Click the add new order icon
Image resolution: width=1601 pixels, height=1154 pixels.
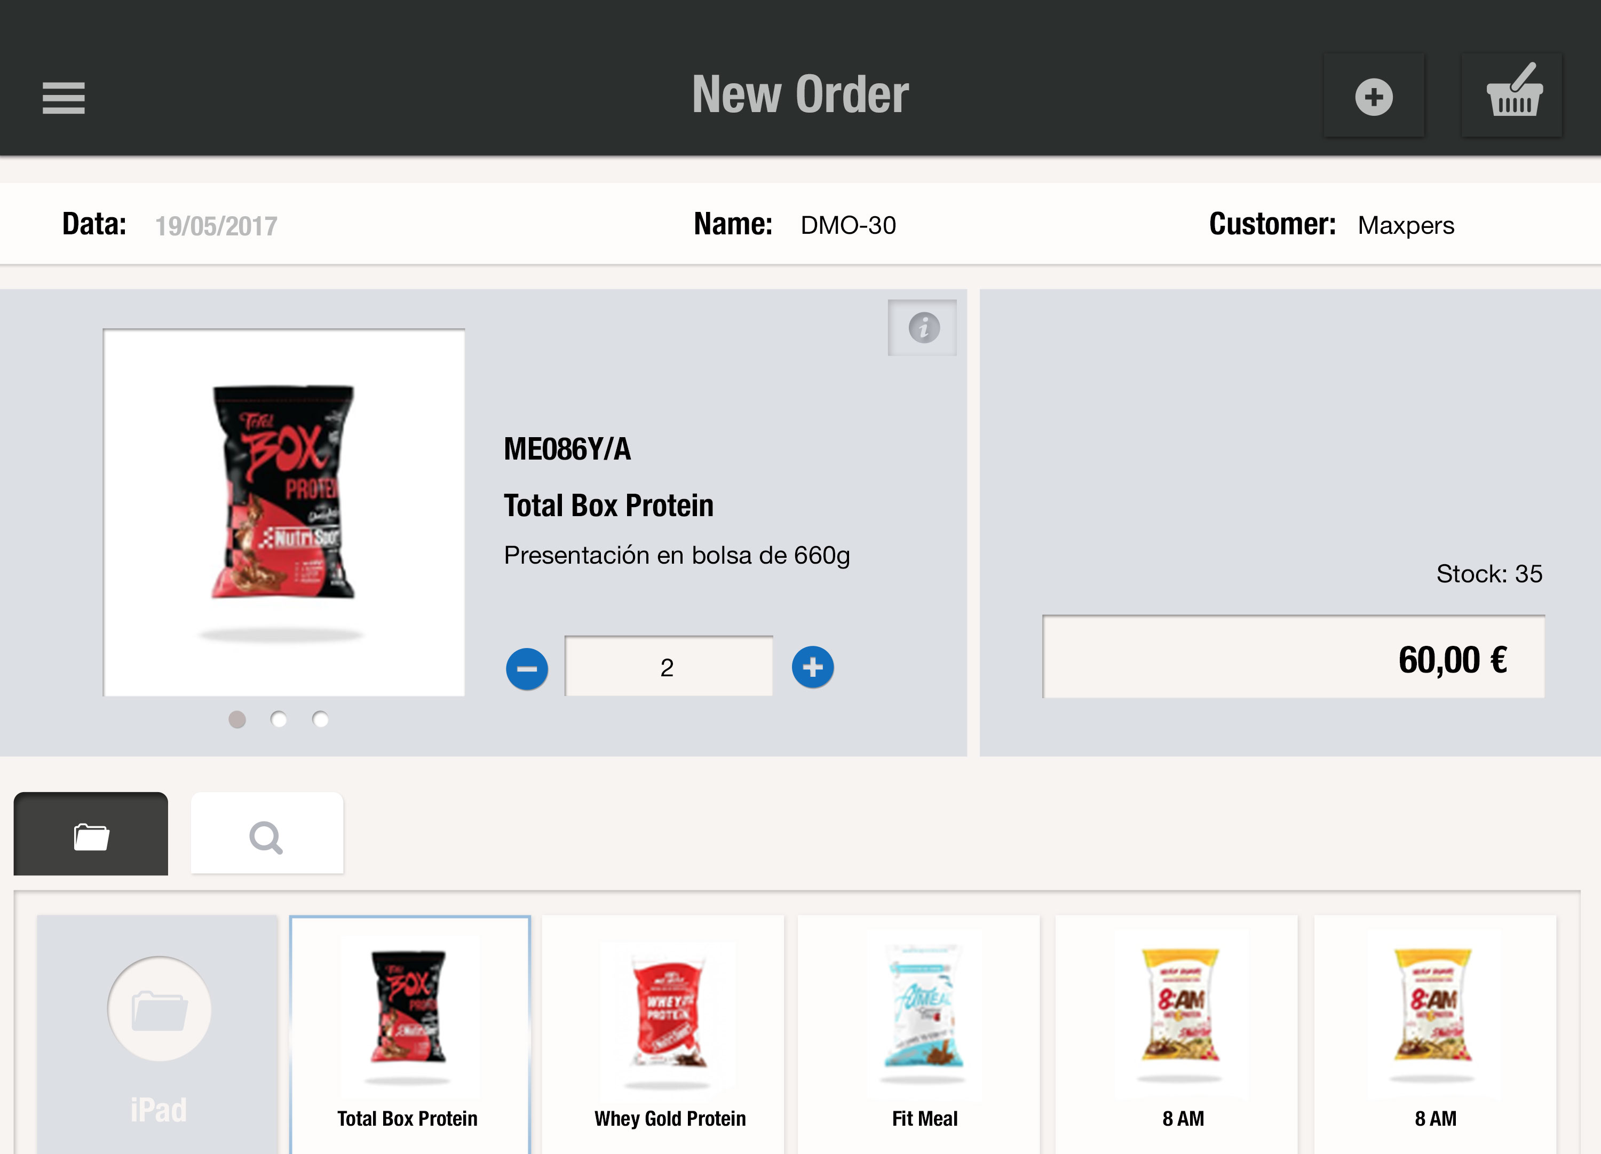click(x=1374, y=96)
